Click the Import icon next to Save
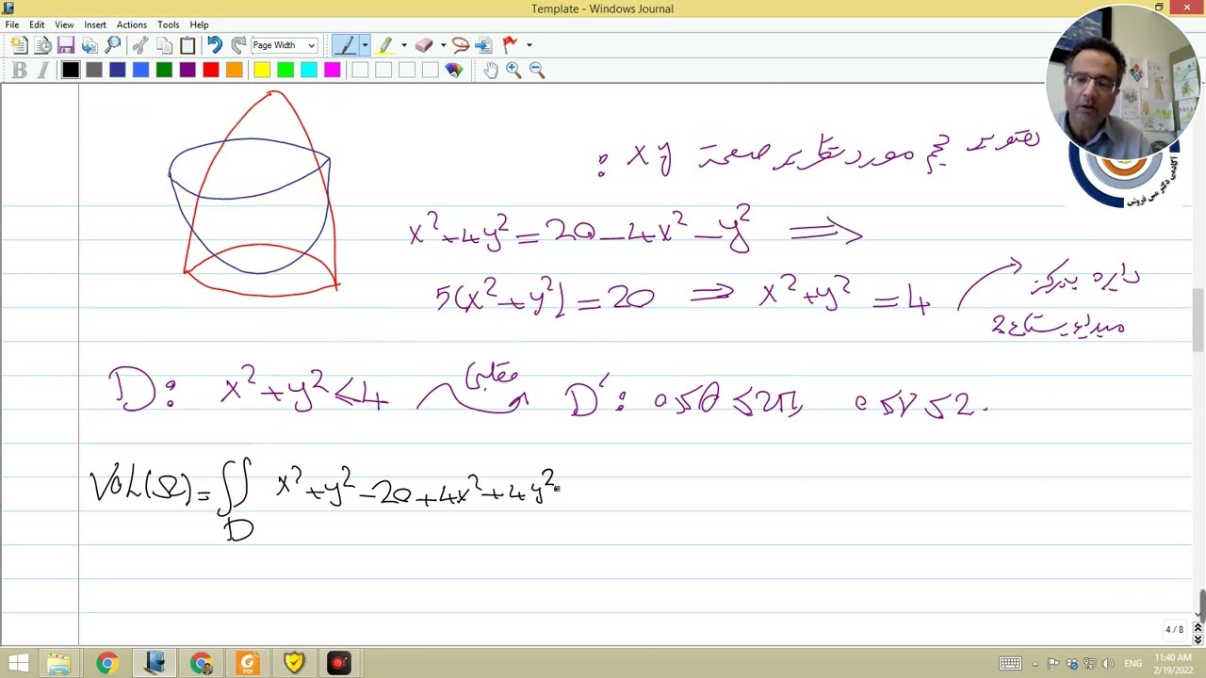 click(x=90, y=45)
